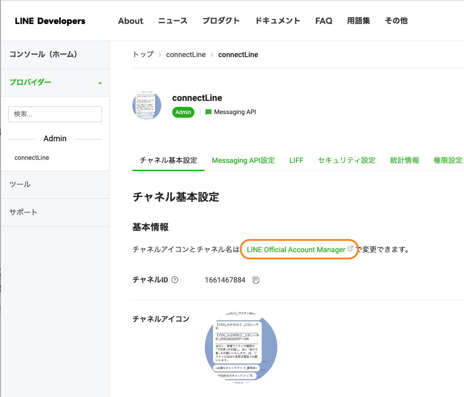The width and height of the screenshot is (464, 397).
Task: Switch to the セキュリティ設定 tab
Action: [347, 161]
